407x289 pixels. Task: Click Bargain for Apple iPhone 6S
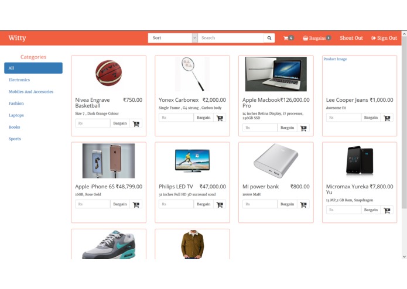120,204
